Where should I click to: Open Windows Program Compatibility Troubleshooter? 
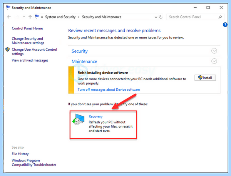click(x=34, y=163)
